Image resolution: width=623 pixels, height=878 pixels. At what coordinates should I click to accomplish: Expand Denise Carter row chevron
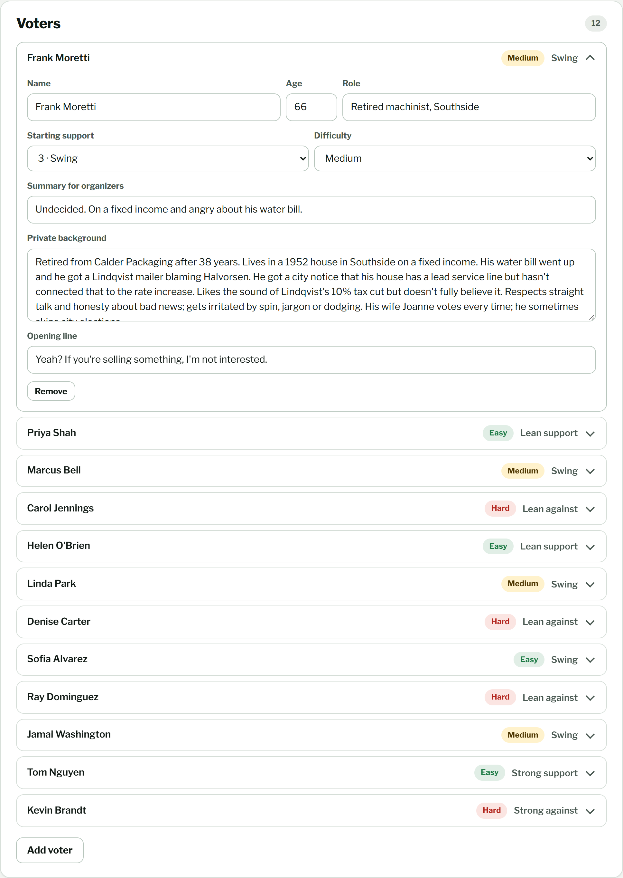[x=590, y=622]
